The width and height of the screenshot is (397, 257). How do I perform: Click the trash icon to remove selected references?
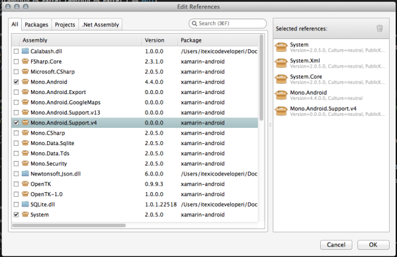point(380,28)
